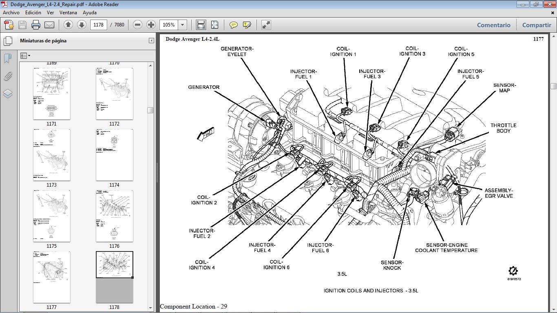Screen dimensions: 557x313
Task: Click the 'SENSOR-ENGINE COOLANT TEMPERATURE' label
Action: click(446, 248)
